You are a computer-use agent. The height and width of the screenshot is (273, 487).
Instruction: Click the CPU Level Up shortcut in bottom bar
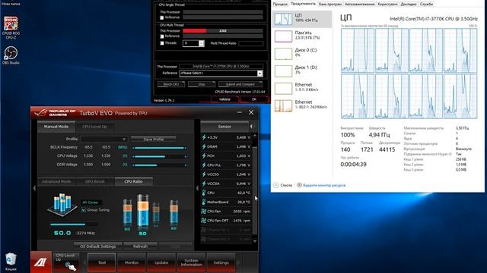tap(66, 262)
